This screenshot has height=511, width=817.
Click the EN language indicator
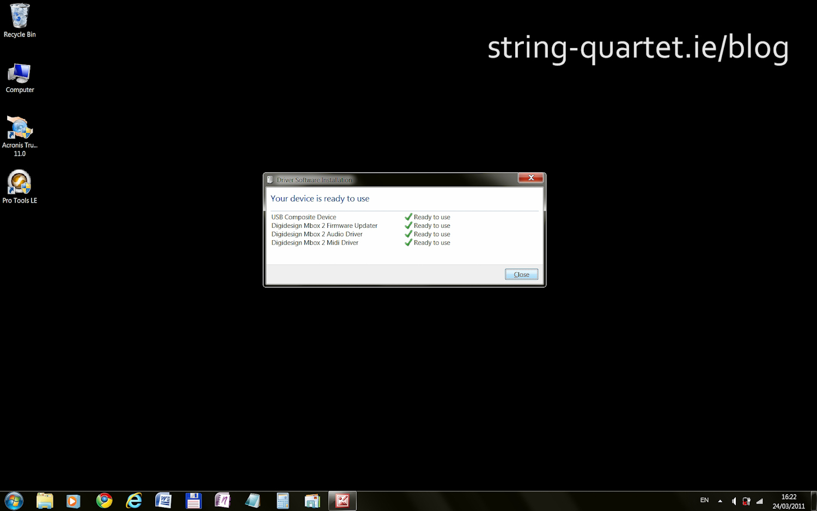(x=704, y=500)
